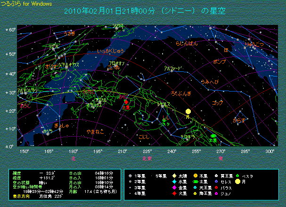Click the yellow Moon on the star chart
The width and height of the screenshot is (286, 207).
(x=188, y=111)
